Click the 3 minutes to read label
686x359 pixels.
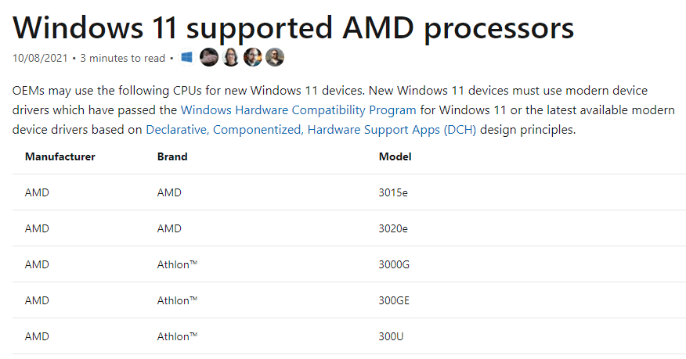[122, 58]
